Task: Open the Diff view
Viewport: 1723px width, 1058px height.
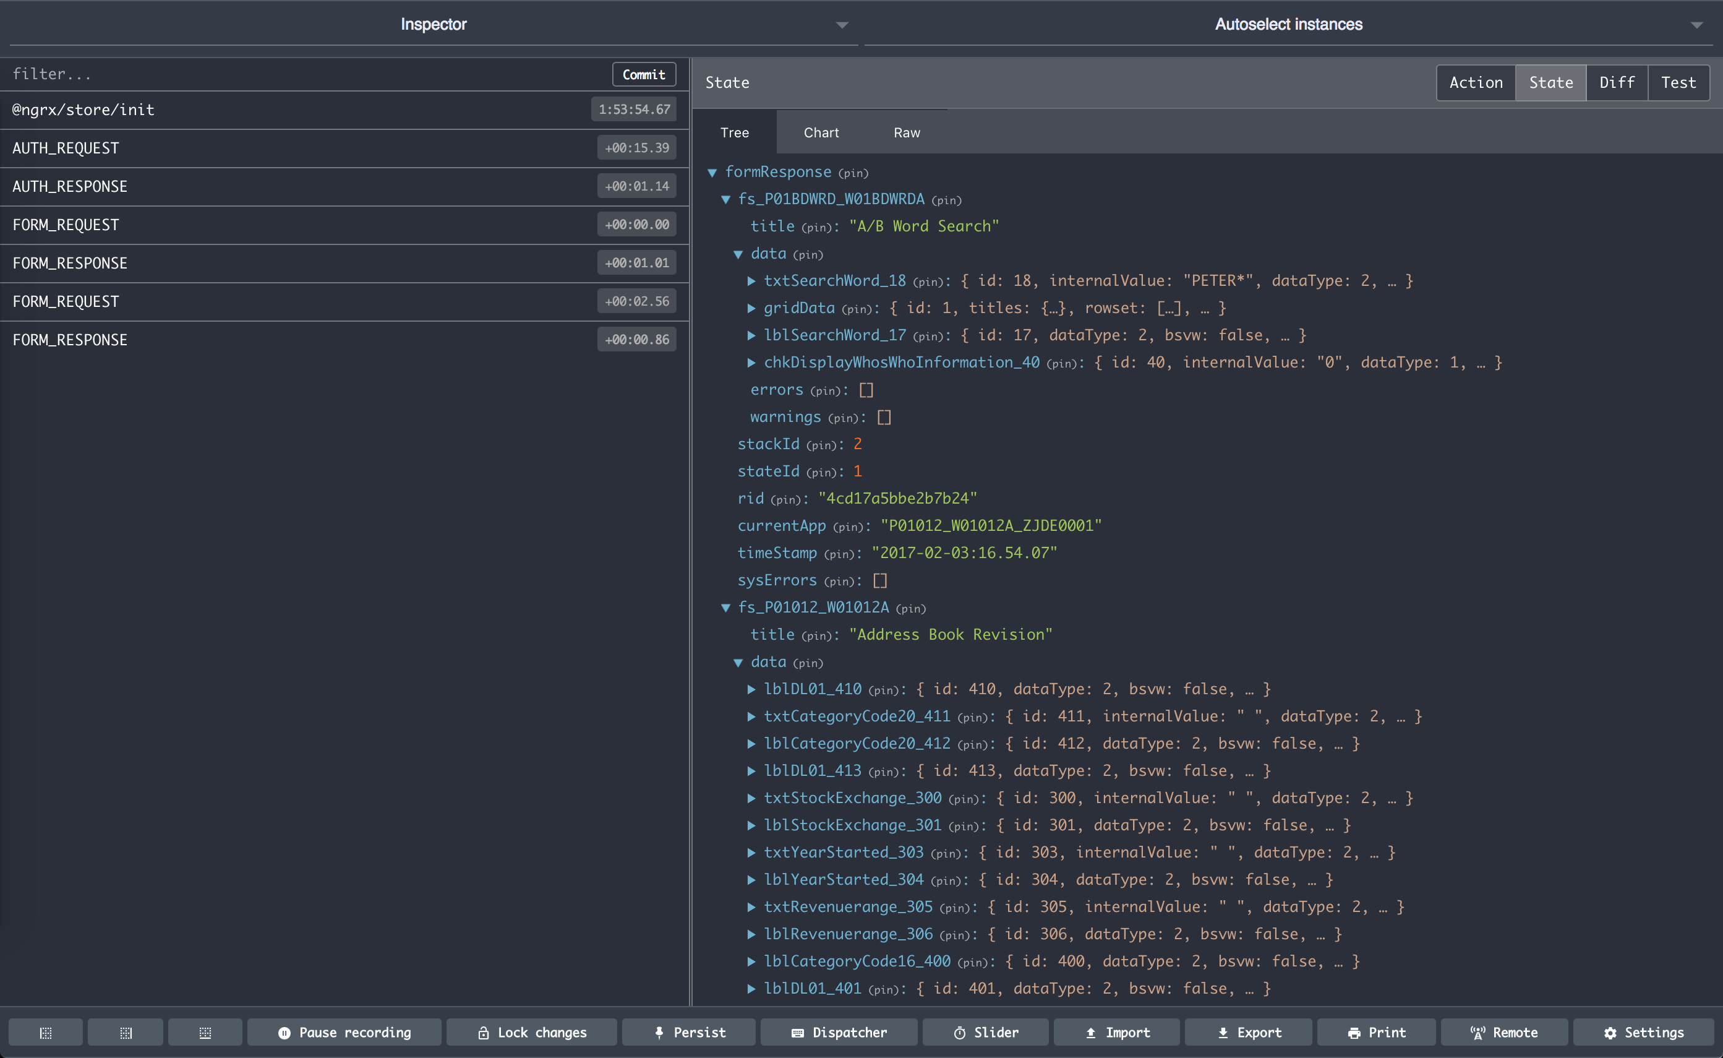Action: coord(1617,82)
